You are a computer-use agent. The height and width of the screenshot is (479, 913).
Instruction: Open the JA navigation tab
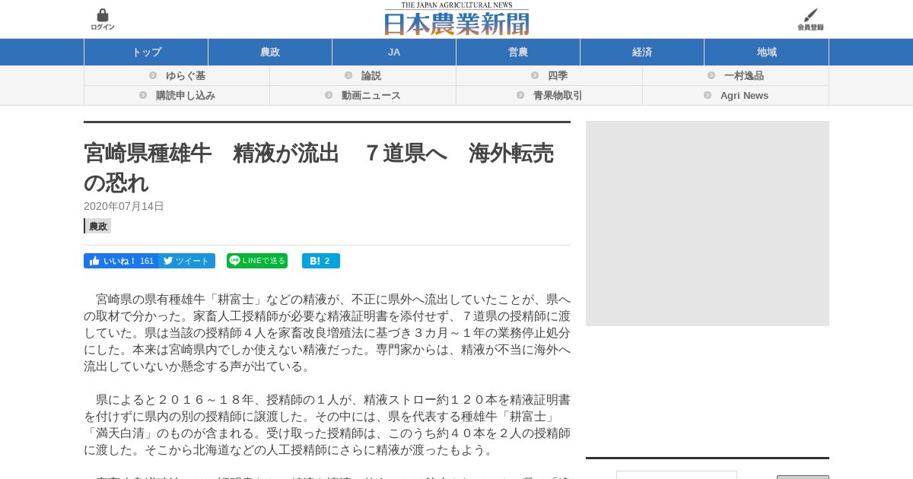click(x=394, y=52)
